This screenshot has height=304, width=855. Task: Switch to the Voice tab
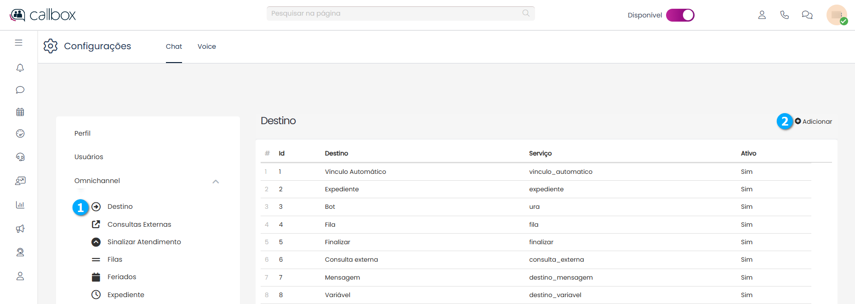tap(206, 46)
